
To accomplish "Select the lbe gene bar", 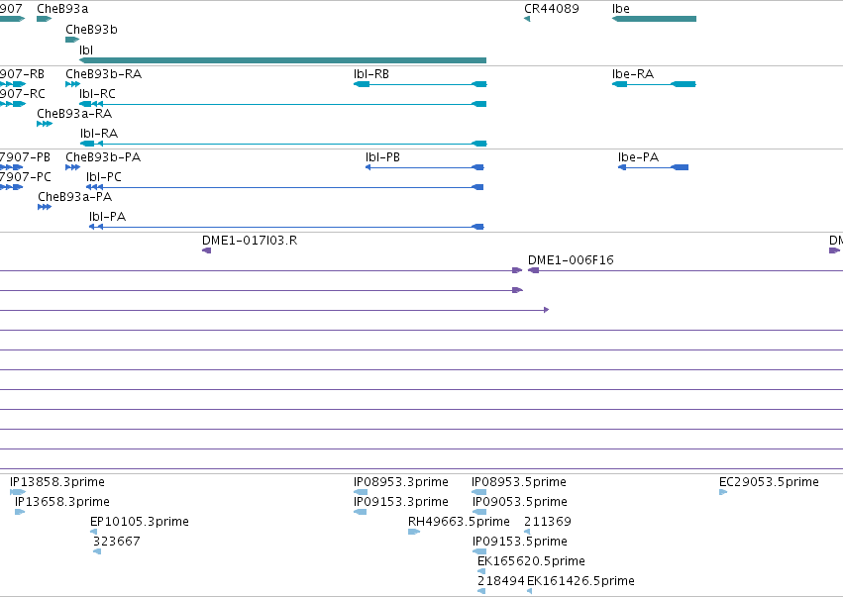I will pyautogui.click(x=655, y=19).
